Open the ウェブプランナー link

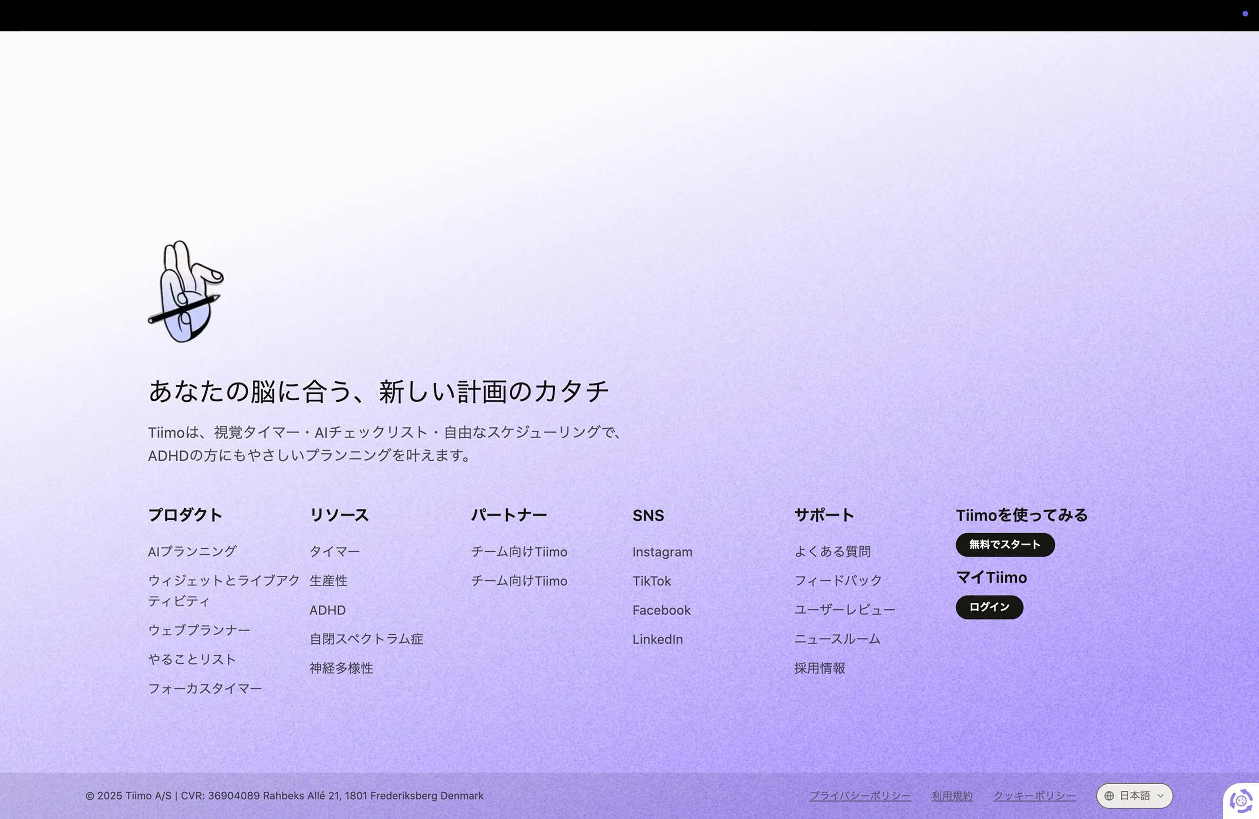(199, 630)
